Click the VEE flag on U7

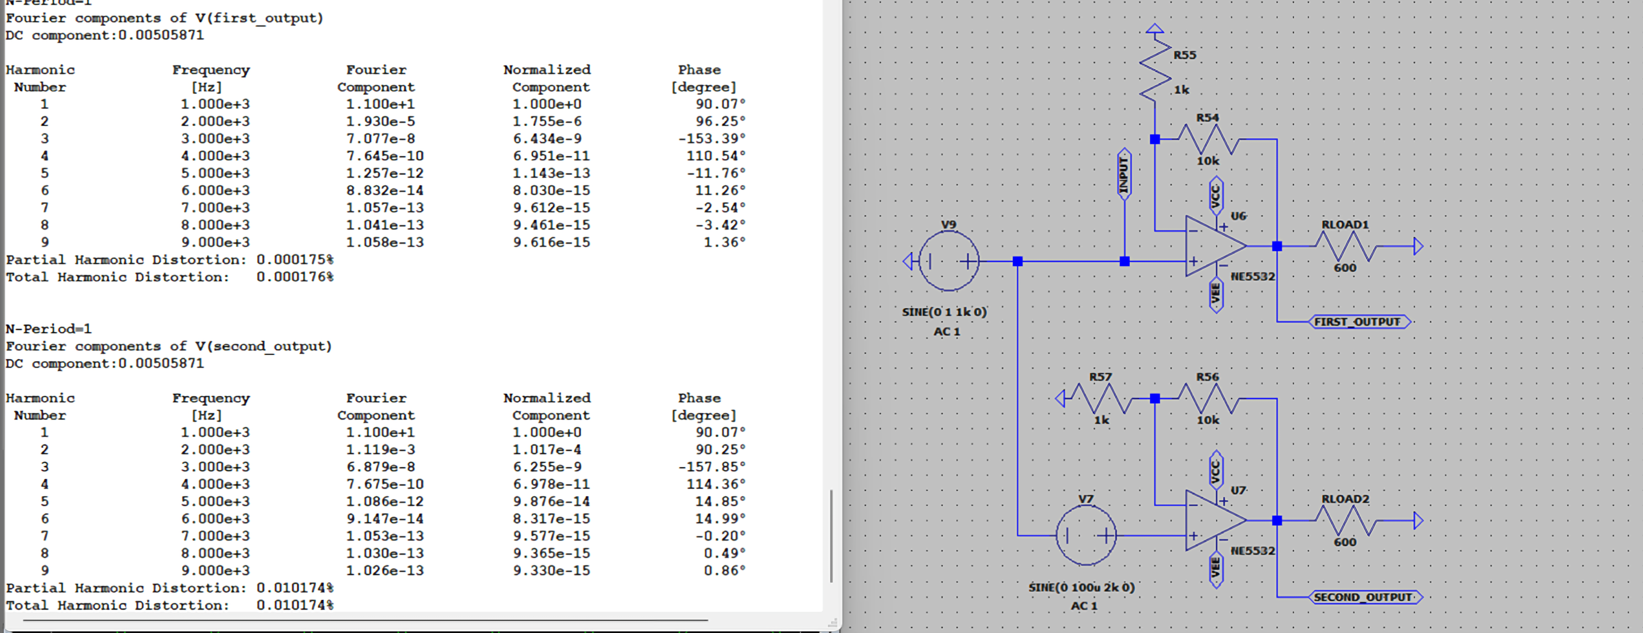(1216, 569)
